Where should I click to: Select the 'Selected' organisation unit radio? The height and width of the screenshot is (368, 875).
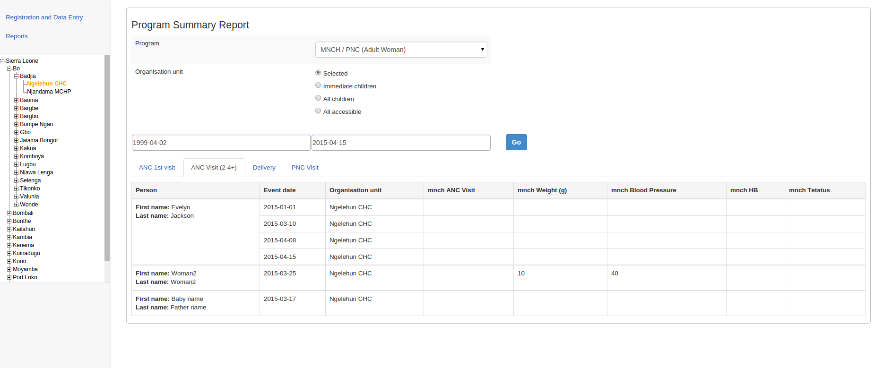(318, 73)
